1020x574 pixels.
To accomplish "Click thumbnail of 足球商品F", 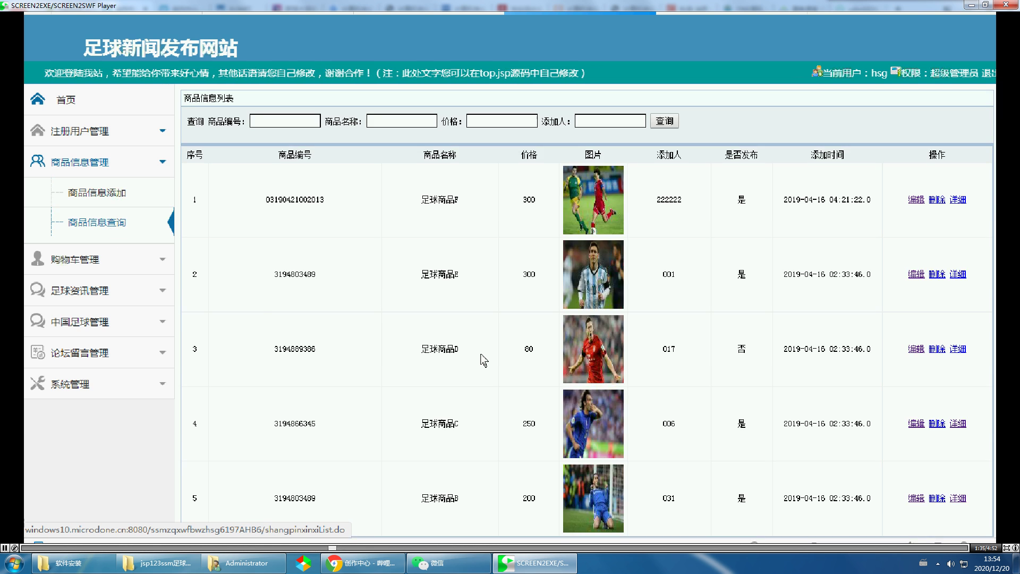I will click(x=593, y=200).
